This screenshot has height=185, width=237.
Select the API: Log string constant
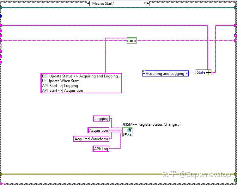101,149
